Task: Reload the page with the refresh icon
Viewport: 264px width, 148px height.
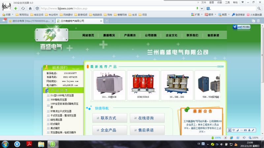Action: pyautogui.click(x=23, y=8)
